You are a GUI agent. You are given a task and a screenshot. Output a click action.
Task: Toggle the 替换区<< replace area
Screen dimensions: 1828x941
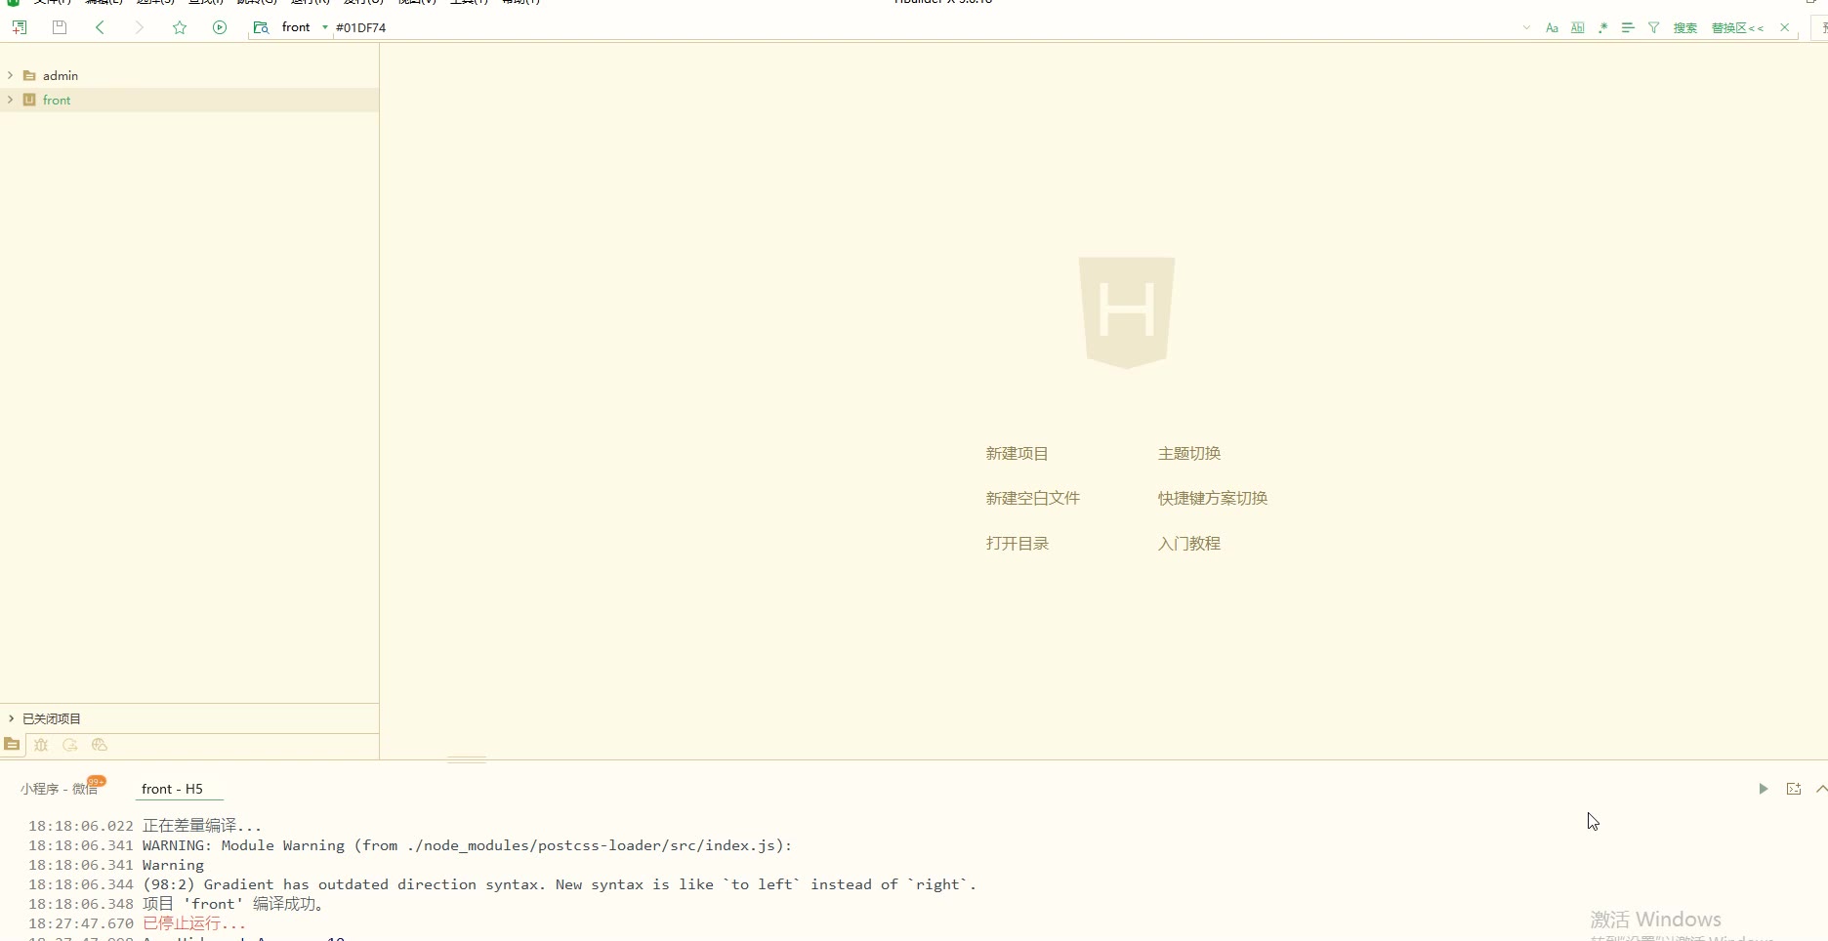click(1737, 27)
